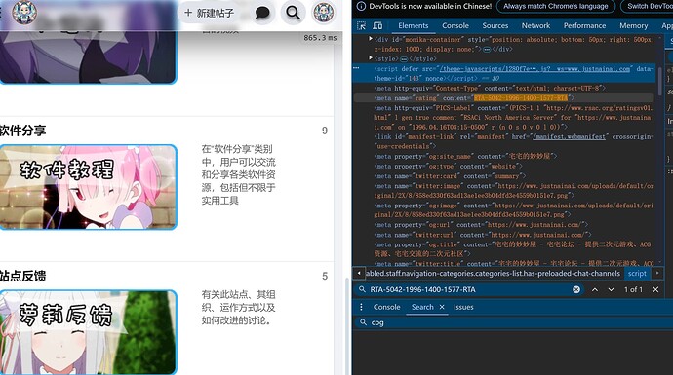Expand the collapsed style element node
Viewport: 673px width, 375px height.
(x=371, y=57)
